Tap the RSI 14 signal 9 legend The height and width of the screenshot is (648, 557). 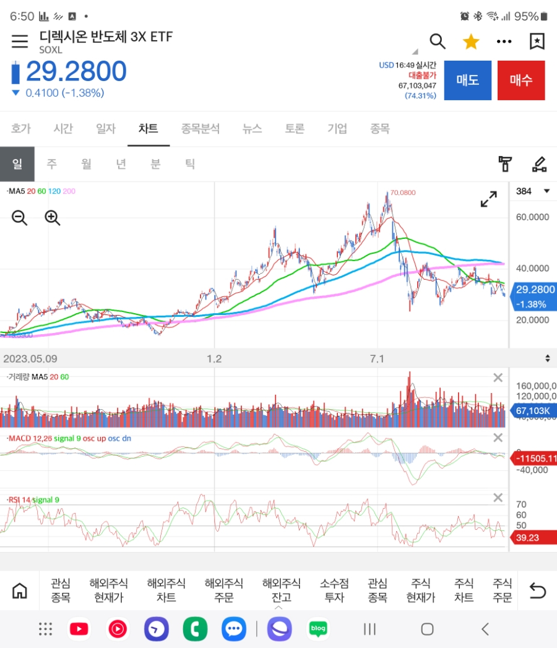33,500
